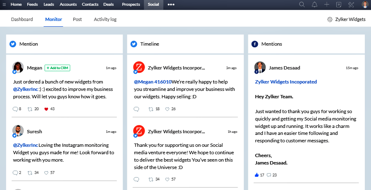
Task: Reply to the 'Thank you for supporting us' tweet
Action: [136, 179]
